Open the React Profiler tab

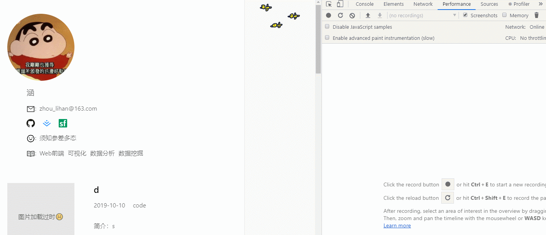[x=519, y=4]
